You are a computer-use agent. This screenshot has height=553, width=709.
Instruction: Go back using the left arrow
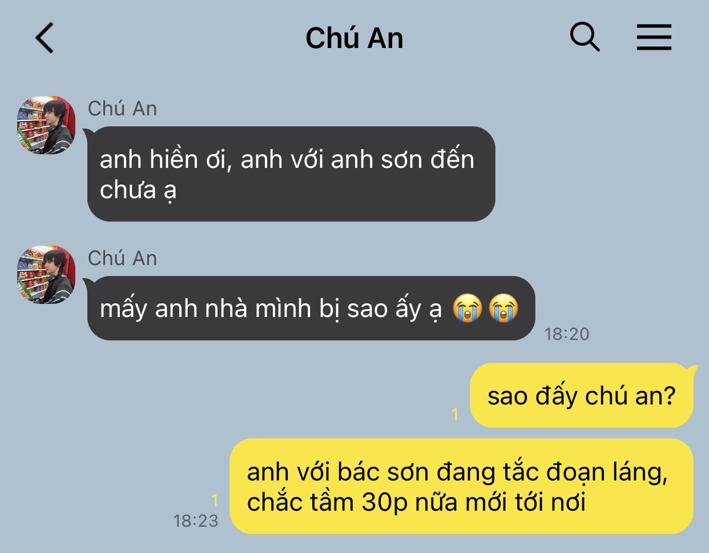click(45, 38)
